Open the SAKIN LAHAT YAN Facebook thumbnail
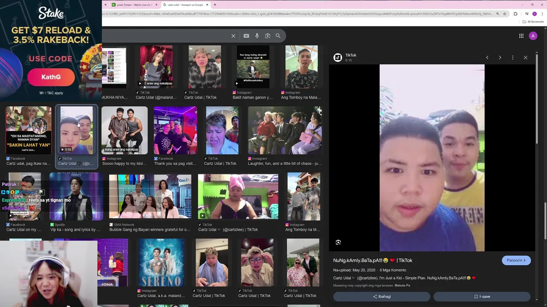The width and height of the screenshot is (547, 307). [x=29, y=130]
